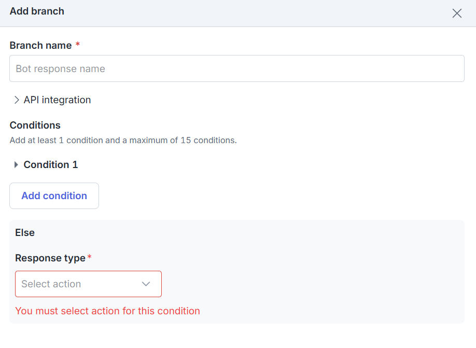Image resolution: width=476 pixels, height=348 pixels.
Task: Close the Add branch dialog
Action: pyautogui.click(x=457, y=13)
